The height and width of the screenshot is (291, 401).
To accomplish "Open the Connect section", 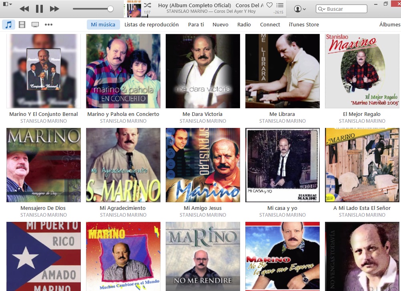I will pyautogui.click(x=270, y=24).
